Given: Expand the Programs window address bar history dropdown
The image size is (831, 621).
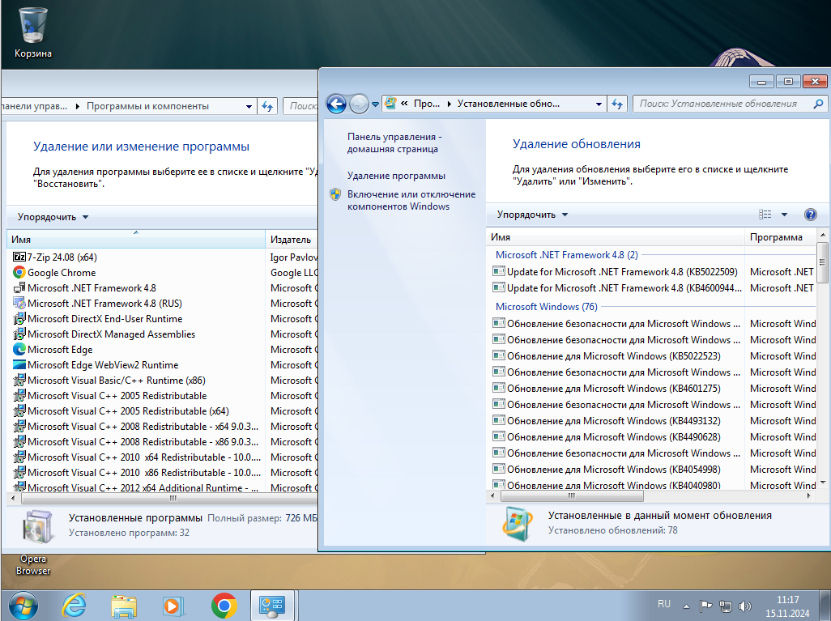Looking at the screenshot, I should click(249, 107).
